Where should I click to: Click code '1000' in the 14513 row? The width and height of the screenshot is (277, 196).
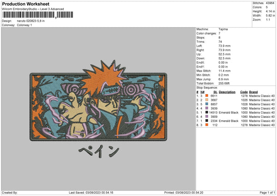pyautogui.click(x=244, y=112)
